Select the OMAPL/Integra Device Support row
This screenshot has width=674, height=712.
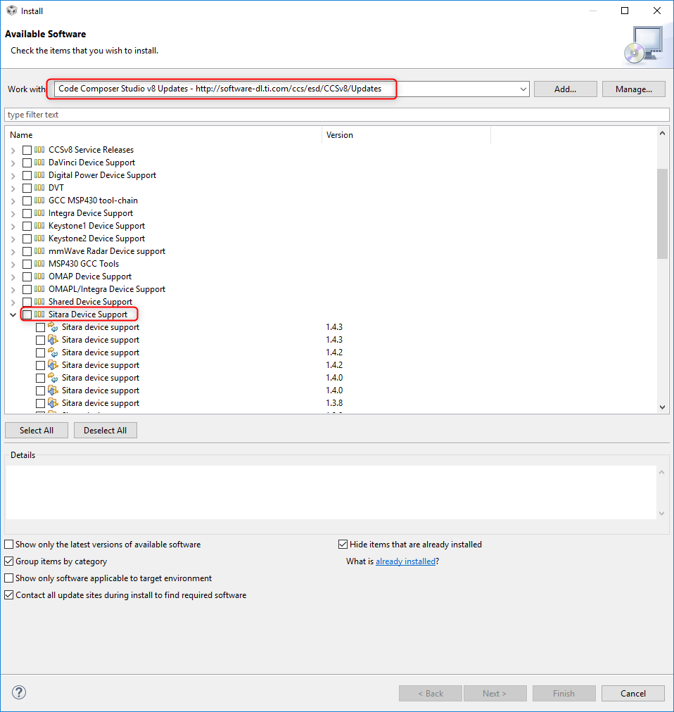[107, 289]
